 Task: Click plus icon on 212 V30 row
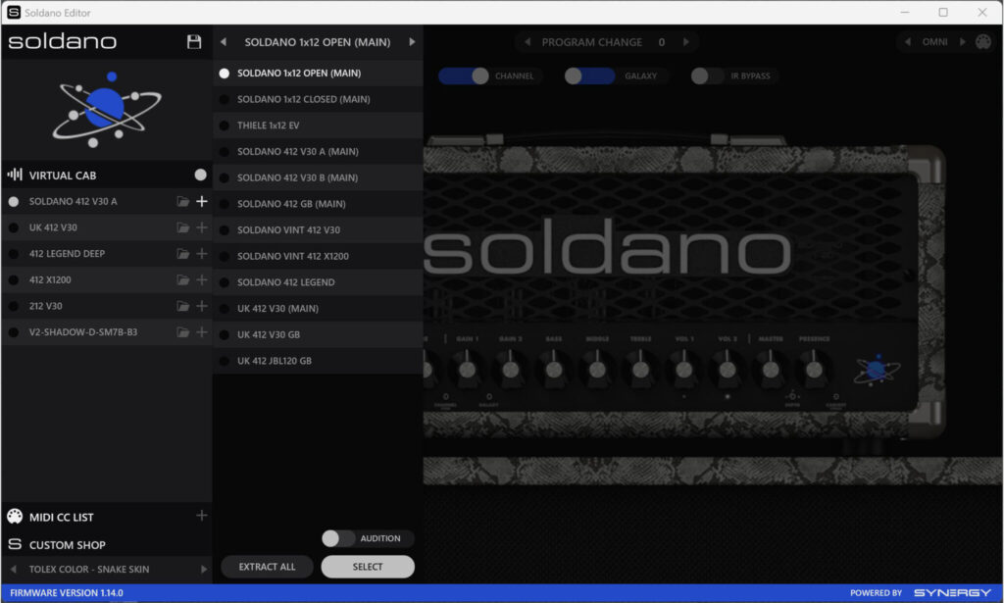pyautogui.click(x=202, y=306)
